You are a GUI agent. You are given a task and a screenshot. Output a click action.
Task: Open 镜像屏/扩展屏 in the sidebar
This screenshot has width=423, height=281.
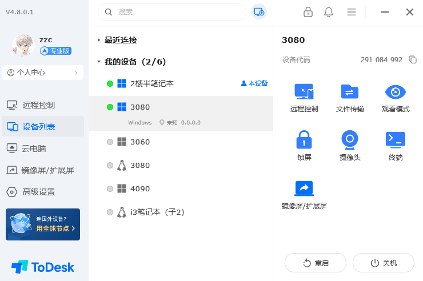pos(43,170)
